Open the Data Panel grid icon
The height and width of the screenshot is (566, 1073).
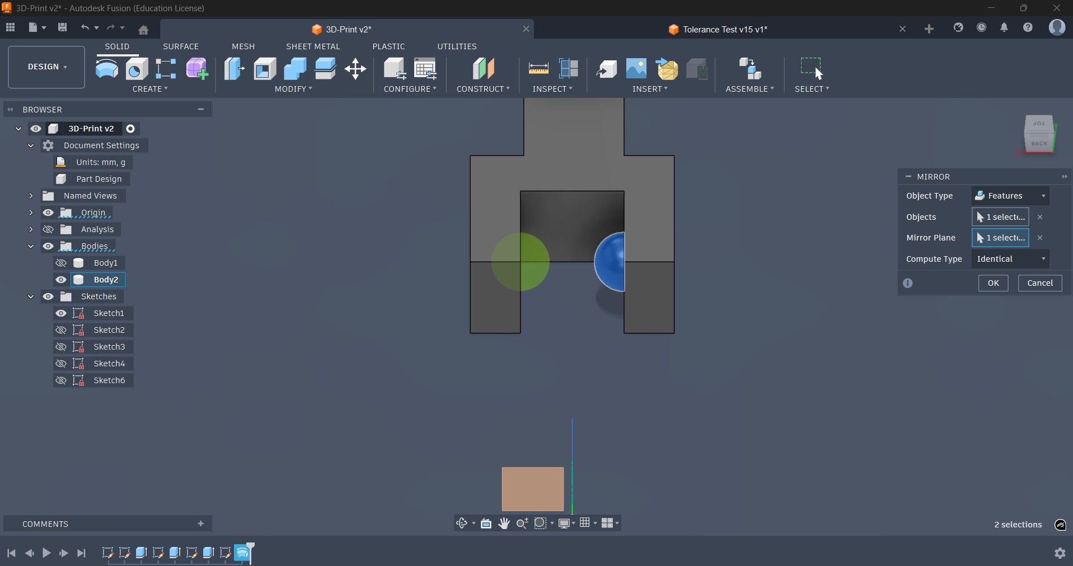pyautogui.click(x=10, y=27)
